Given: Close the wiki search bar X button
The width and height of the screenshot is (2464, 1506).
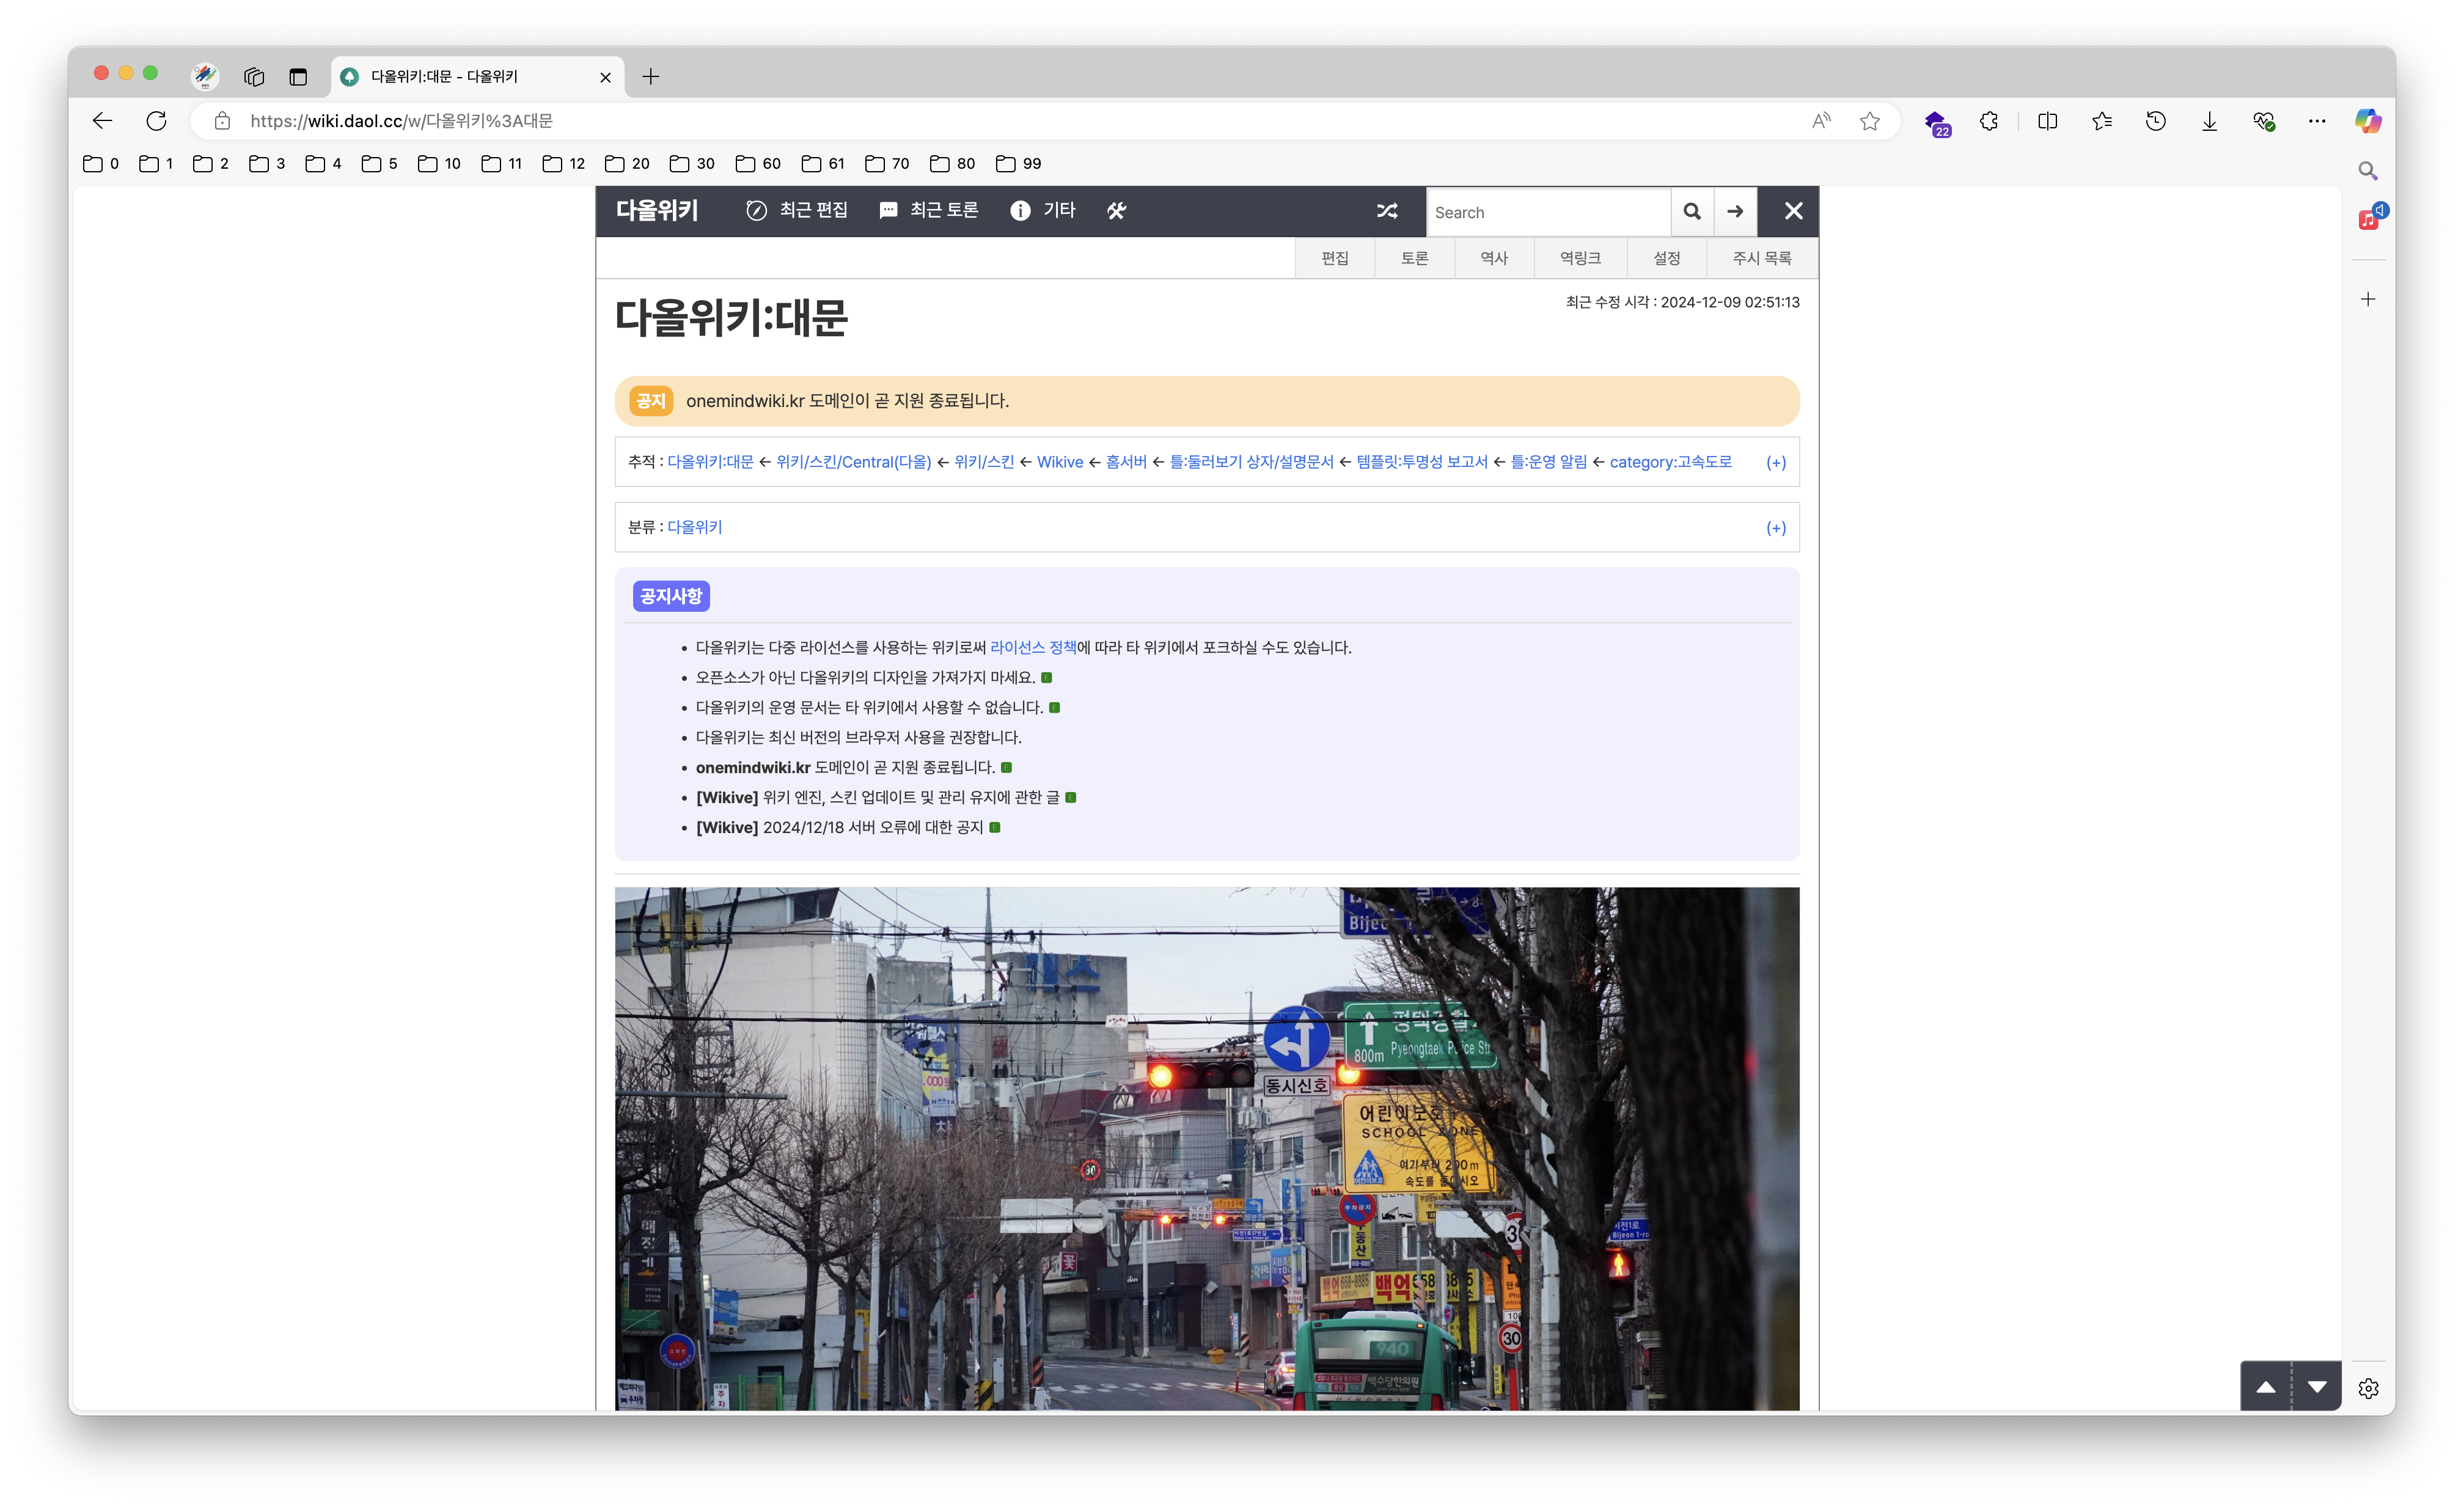Looking at the screenshot, I should coord(1793,211).
